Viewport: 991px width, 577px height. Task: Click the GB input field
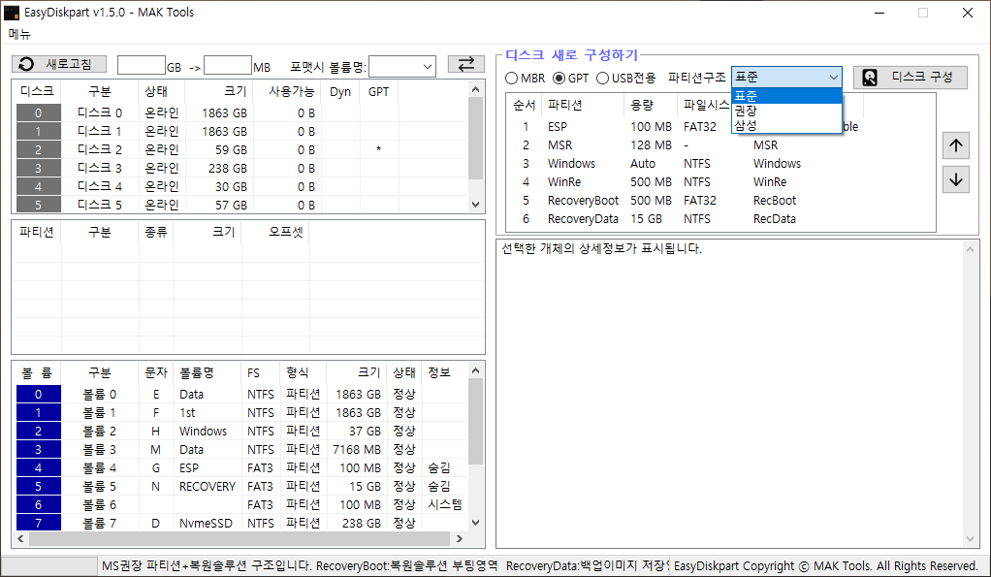click(x=142, y=65)
